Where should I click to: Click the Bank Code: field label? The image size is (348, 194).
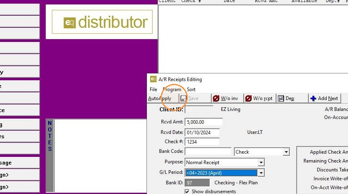tap(171, 151)
